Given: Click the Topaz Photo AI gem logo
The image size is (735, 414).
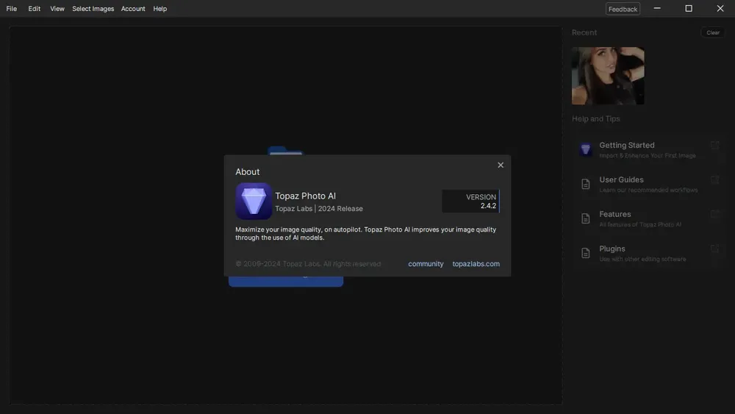Looking at the screenshot, I should [254, 201].
